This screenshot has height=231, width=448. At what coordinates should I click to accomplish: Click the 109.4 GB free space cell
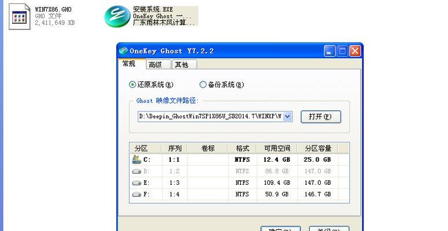tap(277, 183)
